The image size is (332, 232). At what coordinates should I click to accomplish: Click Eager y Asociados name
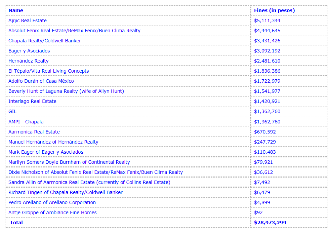tap(29, 51)
